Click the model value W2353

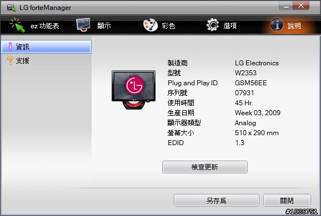click(x=245, y=73)
